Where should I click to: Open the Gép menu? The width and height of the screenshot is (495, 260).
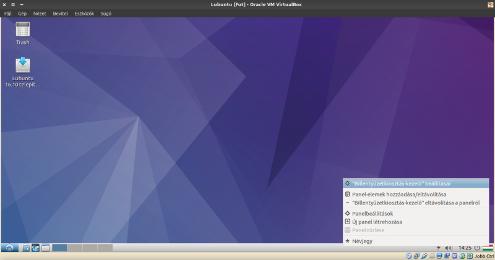coord(22,14)
